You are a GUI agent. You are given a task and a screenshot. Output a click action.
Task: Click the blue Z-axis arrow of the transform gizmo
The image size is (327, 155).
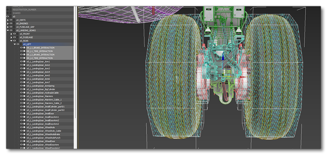pos(223,58)
